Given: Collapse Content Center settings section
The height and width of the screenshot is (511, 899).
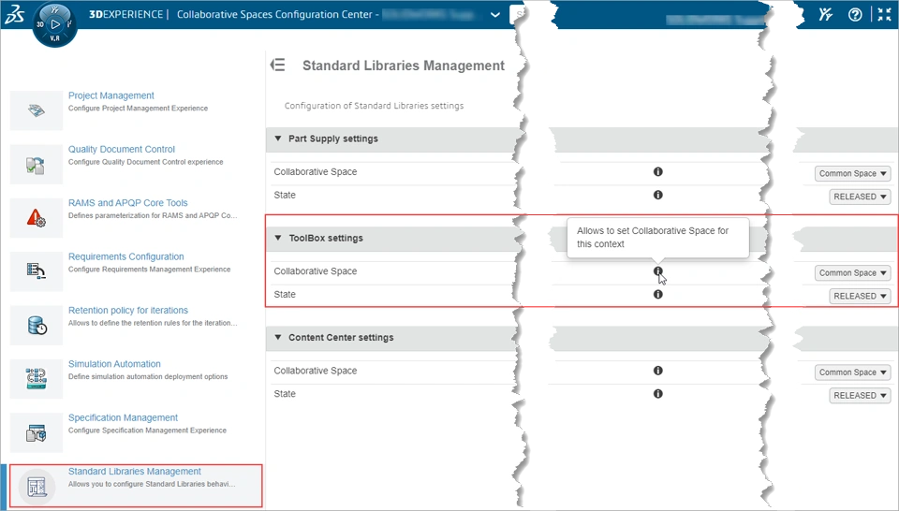Looking at the screenshot, I should pos(278,338).
